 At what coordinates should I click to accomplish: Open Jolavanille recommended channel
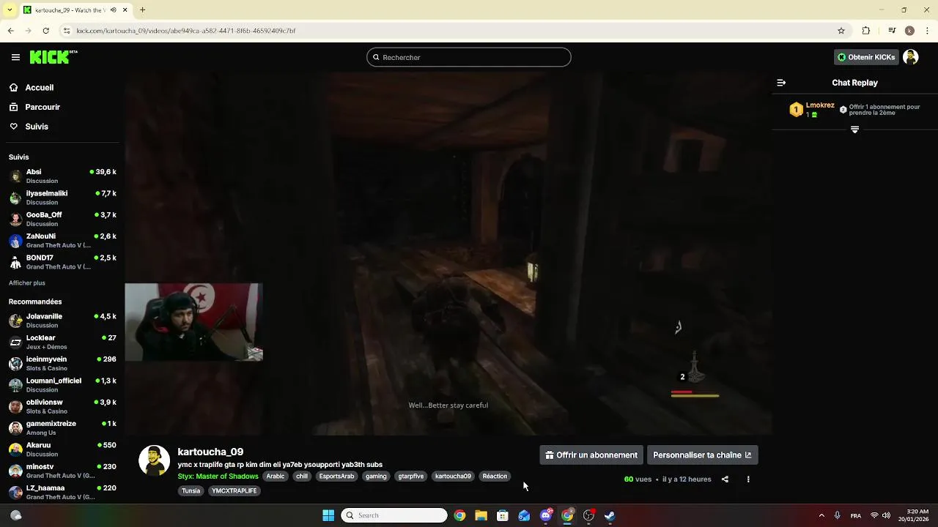(62, 321)
